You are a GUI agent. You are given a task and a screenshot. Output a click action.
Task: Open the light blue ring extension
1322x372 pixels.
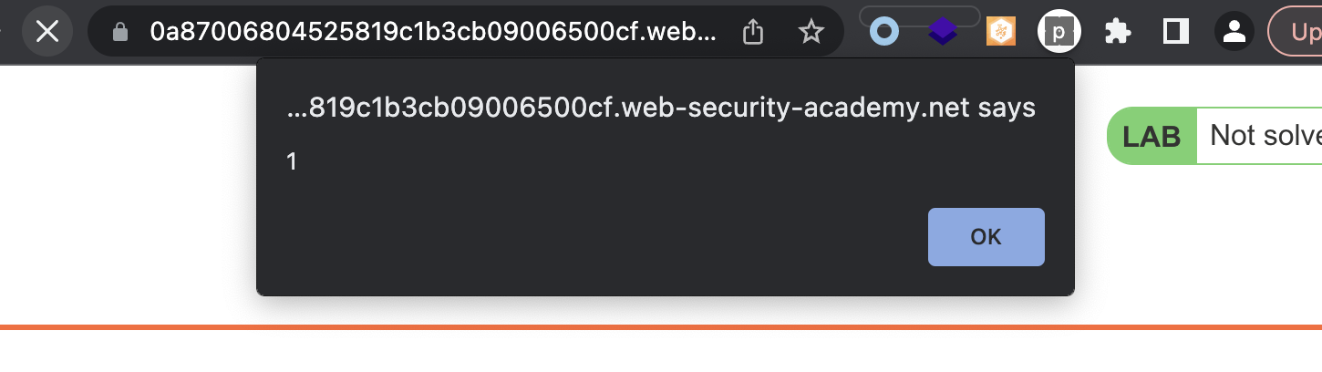coord(883,33)
